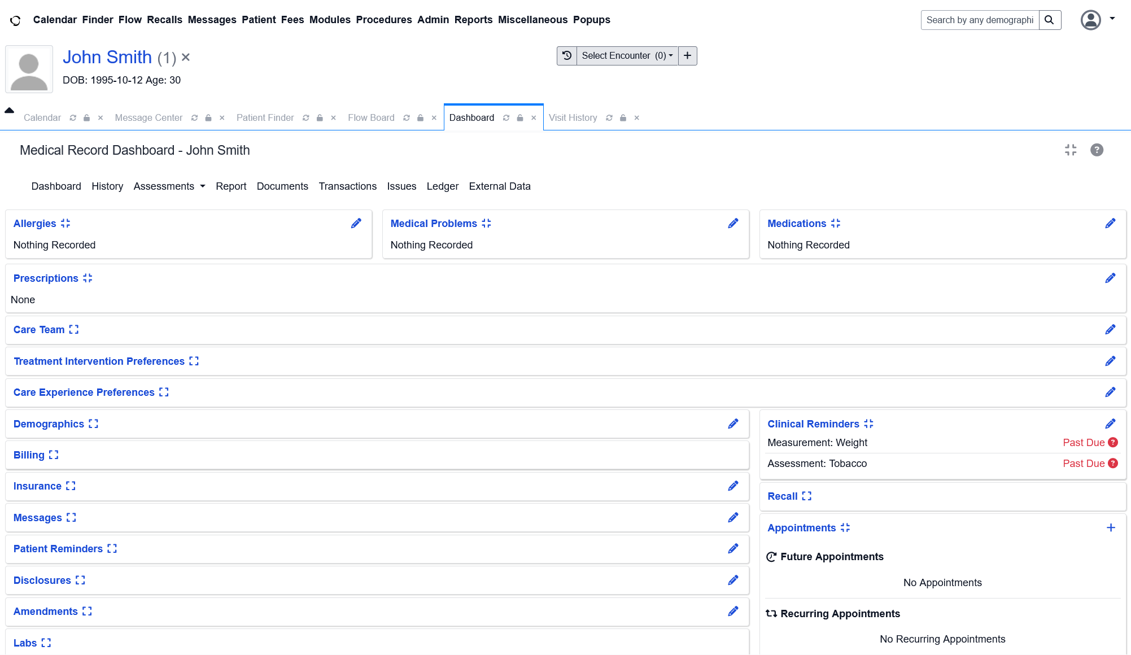The height and width of the screenshot is (655, 1131).
Task: Edit Demographics with pencil icon
Action: [733, 424]
